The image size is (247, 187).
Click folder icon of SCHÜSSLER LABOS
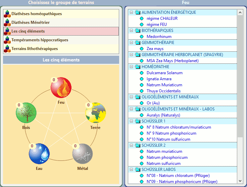[x=138, y=170]
